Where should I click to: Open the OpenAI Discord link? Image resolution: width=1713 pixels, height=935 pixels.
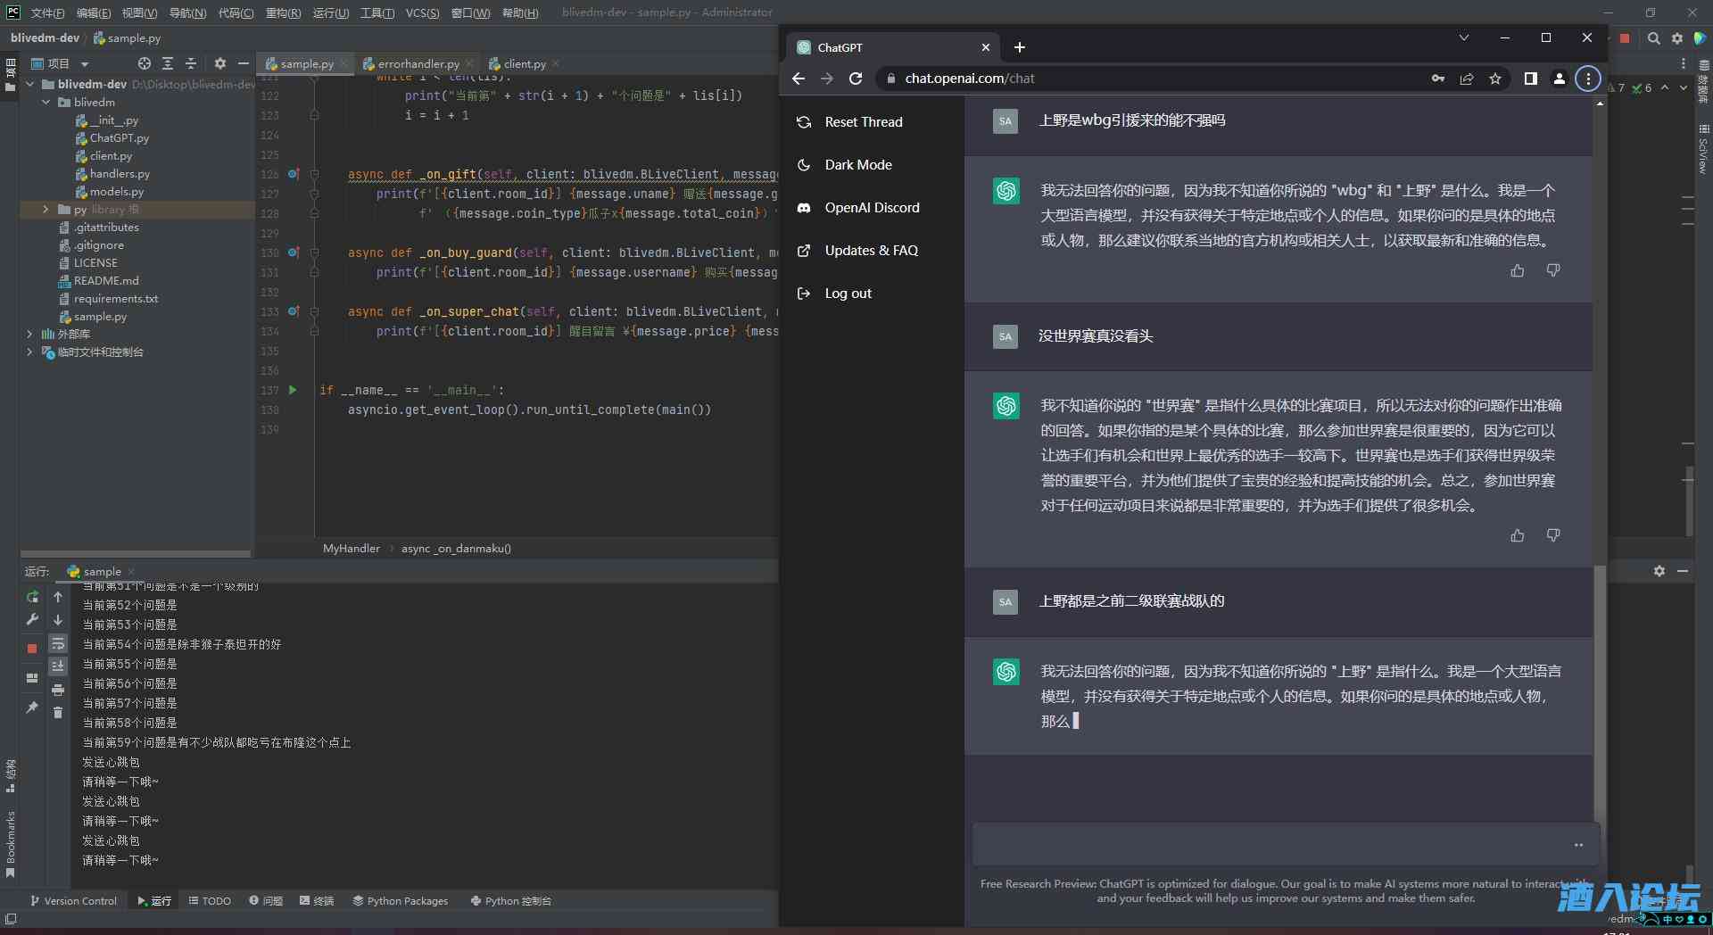click(871, 208)
